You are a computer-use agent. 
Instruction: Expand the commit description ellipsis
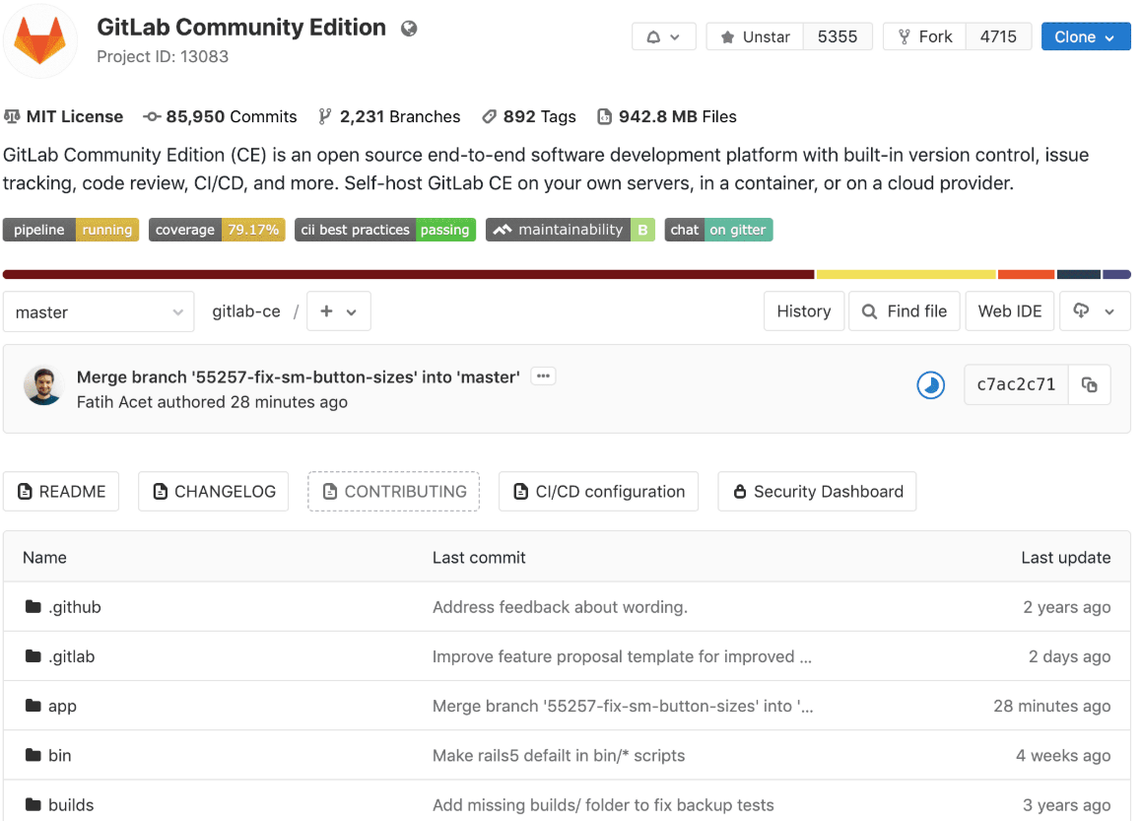543,376
